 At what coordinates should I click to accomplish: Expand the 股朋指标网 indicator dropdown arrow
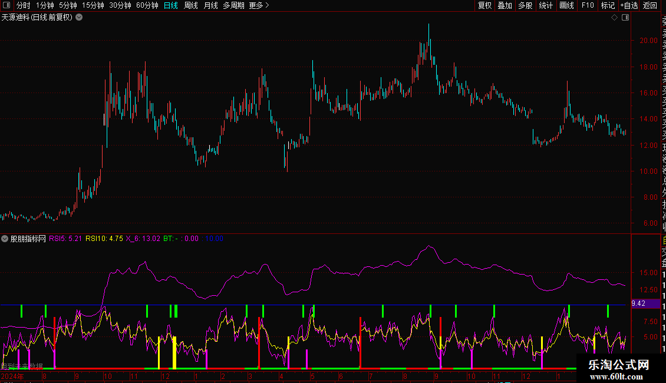coord(5,239)
